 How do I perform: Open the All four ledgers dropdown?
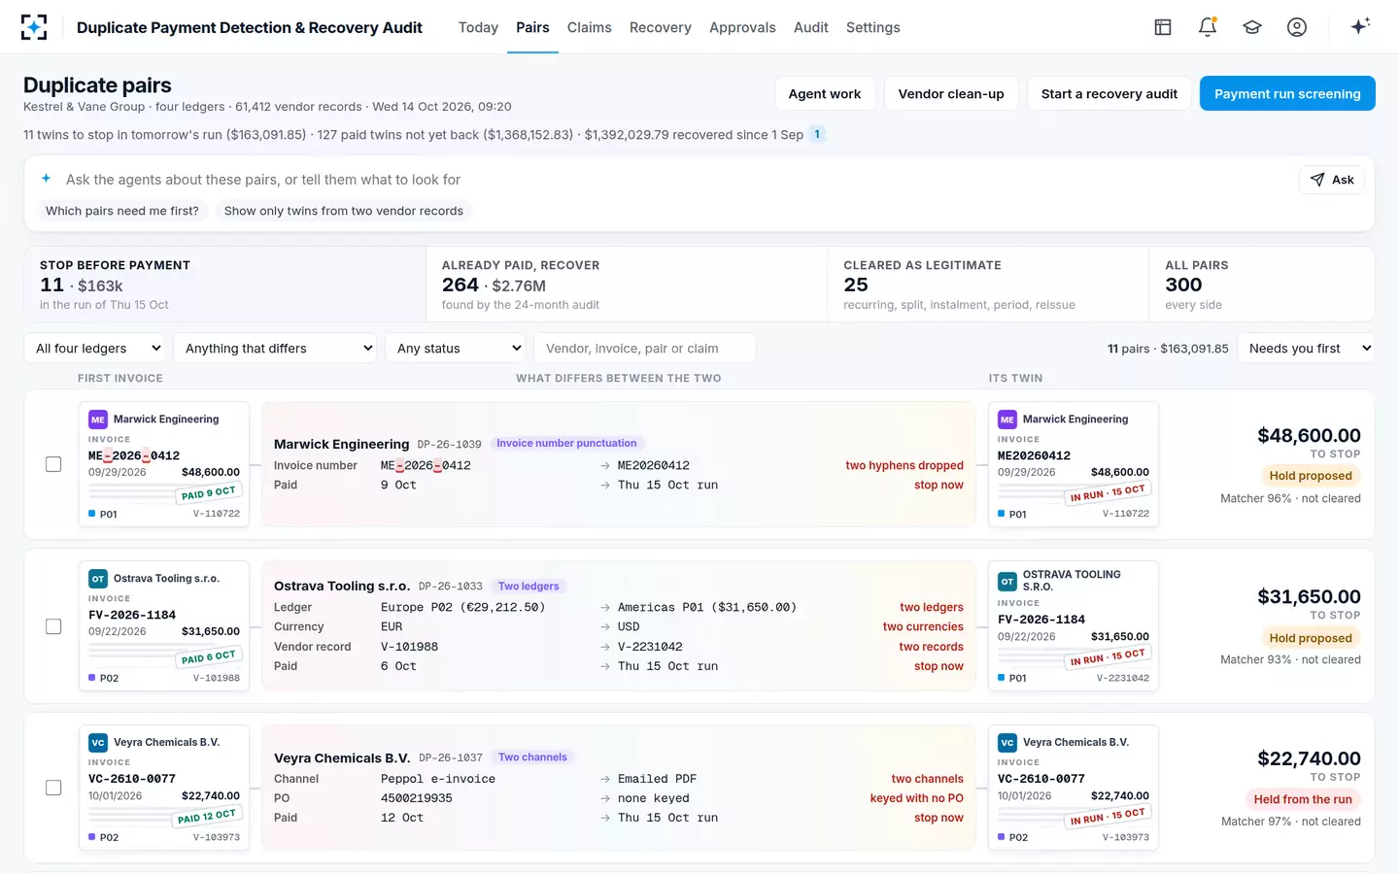coord(95,348)
